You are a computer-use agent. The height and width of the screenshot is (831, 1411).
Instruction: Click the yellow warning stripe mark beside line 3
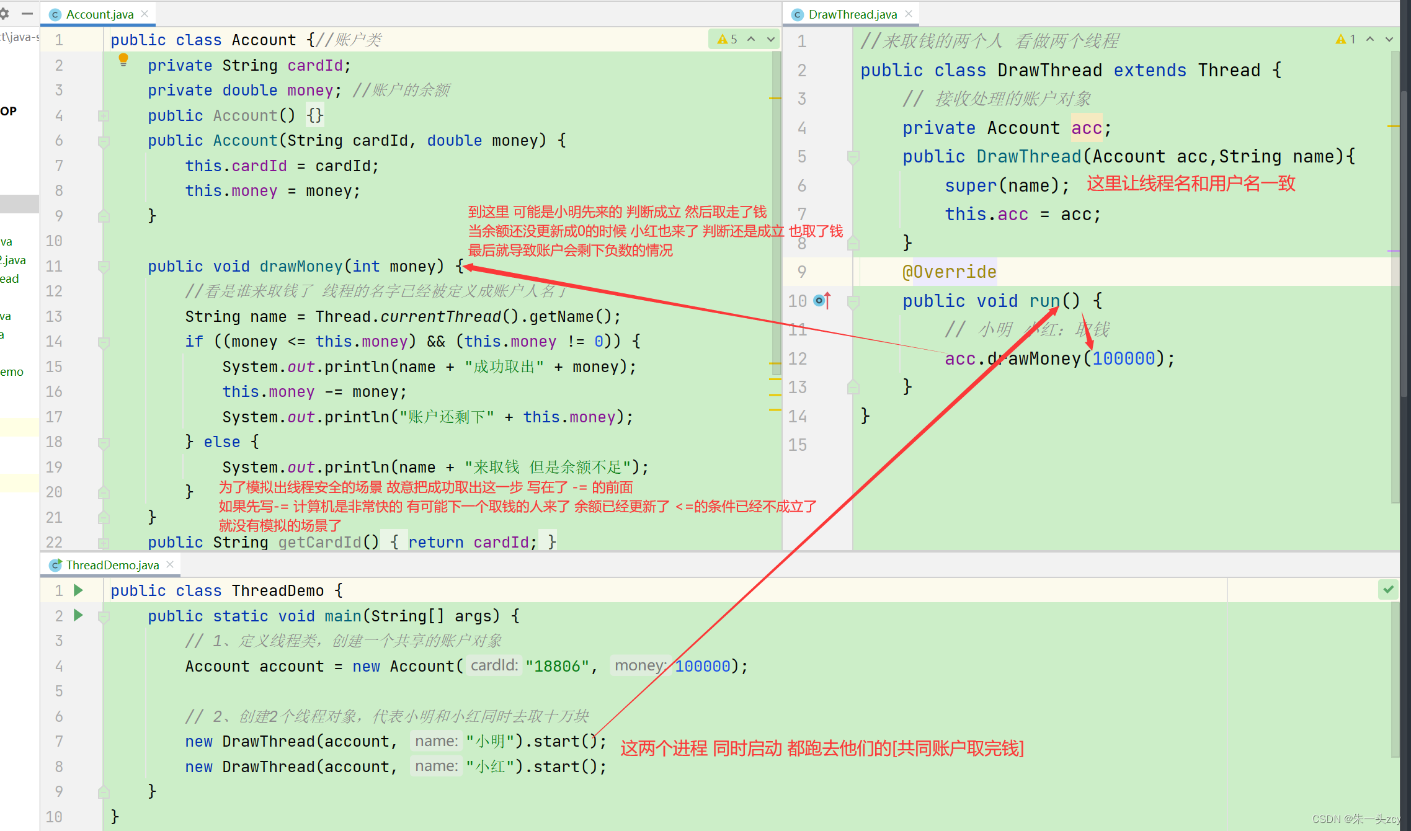pyautogui.click(x=775, y=98)
